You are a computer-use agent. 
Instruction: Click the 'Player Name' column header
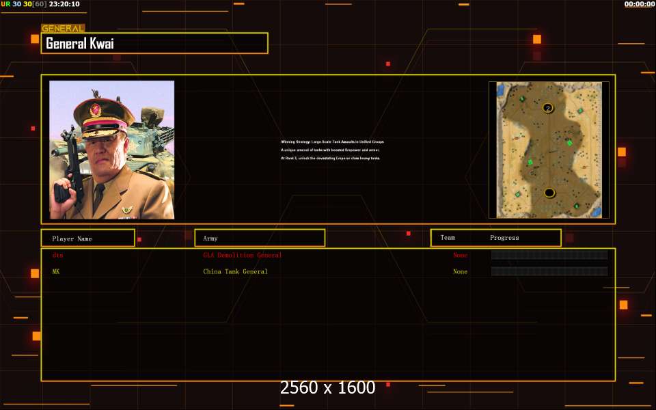[x=88, y=238]
